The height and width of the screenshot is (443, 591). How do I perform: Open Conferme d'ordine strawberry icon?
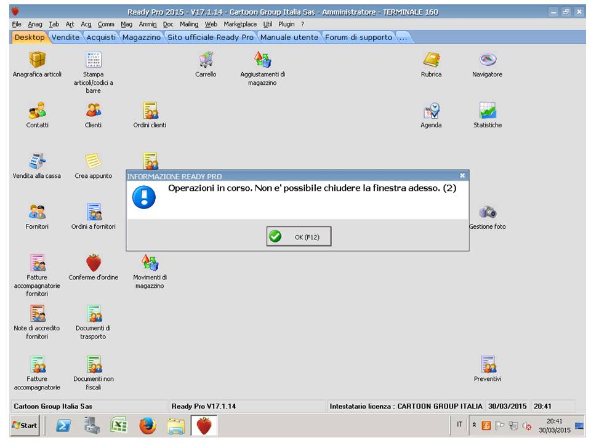[x=93, y=263]
